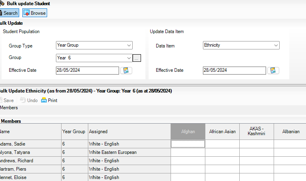This screenshot has height=181, width=306.
Task: Click the Albanian column header
Action: point(290,132)
